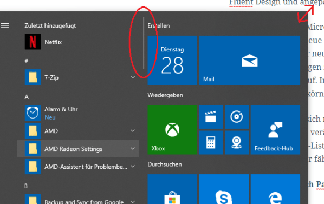Click the Zuletzt hinzugefügt heading
This screenshot has width=324, height=204.
[50, 26]
